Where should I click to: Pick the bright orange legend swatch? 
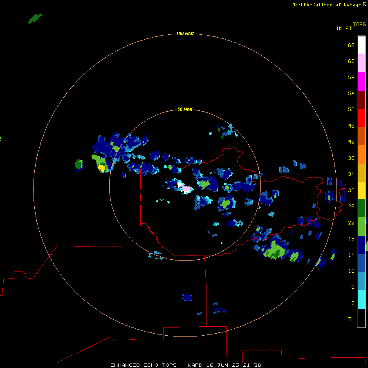pos(361,155)
